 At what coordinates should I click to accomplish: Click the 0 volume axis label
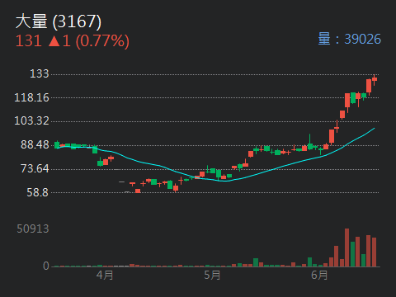click(46, 266)
